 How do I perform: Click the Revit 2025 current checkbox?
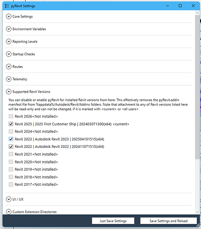(x=11, y=124)
